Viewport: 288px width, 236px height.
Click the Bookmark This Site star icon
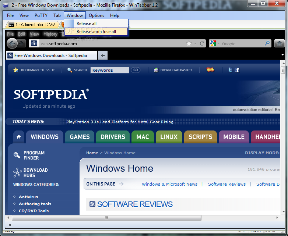tap(16, 70)
